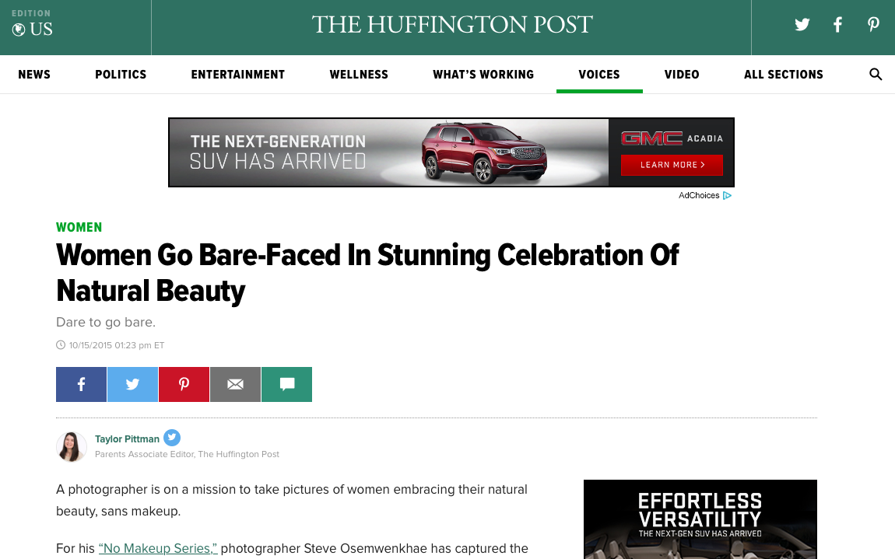Screen dimensions: 895x559
Task: Select What's Working in nav bar
Action: [x=483, y=74]
